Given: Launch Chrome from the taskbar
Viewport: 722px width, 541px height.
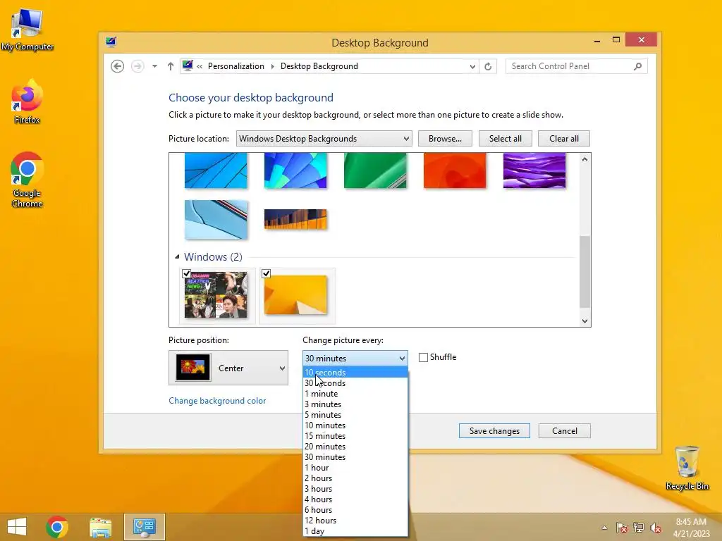Looking at the screenshot, I should click(57, 527).
